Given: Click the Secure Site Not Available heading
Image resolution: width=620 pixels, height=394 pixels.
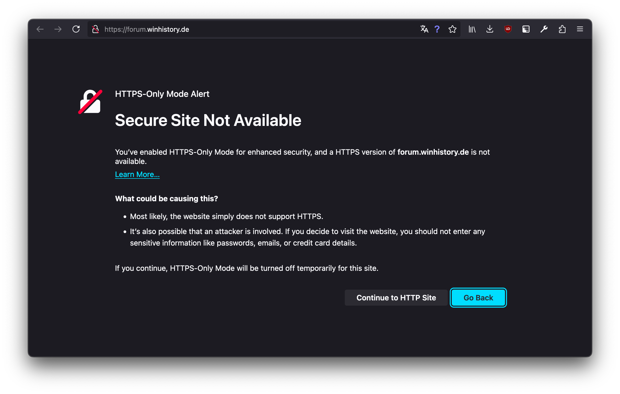Looking at the screenshot, I should pyautogui.click(x=208, y=120).
